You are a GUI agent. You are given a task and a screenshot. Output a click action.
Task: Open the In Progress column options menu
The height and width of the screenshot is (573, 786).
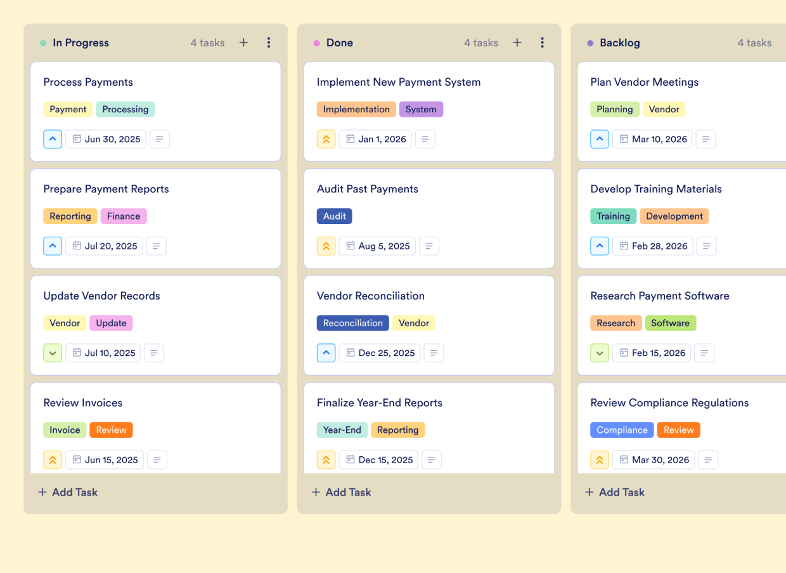pyautogui.click(x=269, y=43)
